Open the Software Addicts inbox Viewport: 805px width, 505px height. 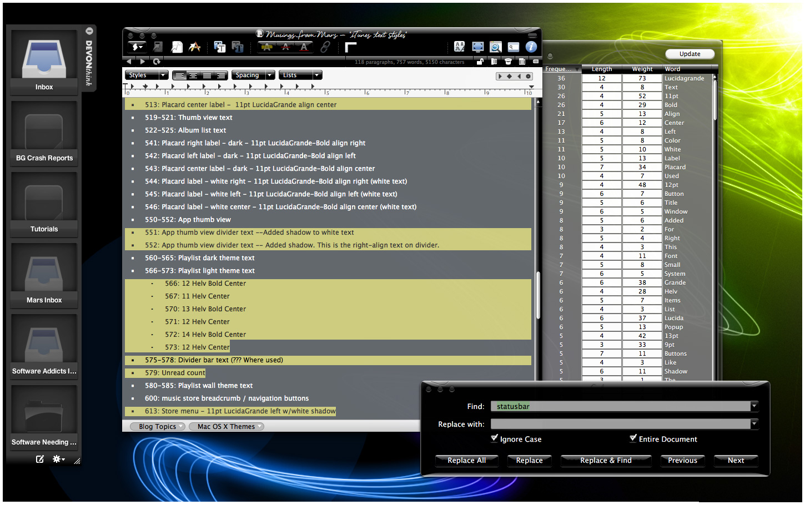pyautogui.click(x=44, y=346)
